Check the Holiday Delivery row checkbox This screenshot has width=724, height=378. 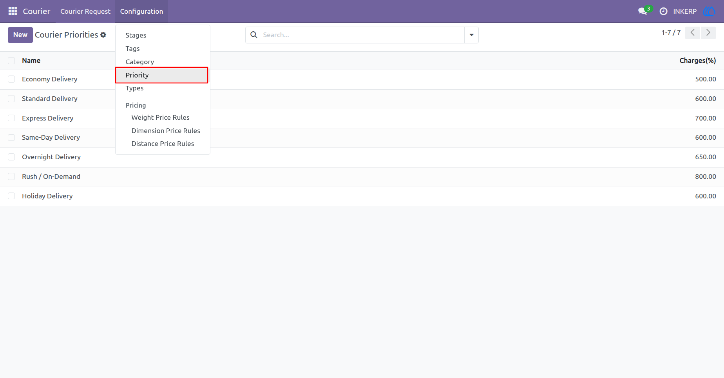[x=11, y=196]
